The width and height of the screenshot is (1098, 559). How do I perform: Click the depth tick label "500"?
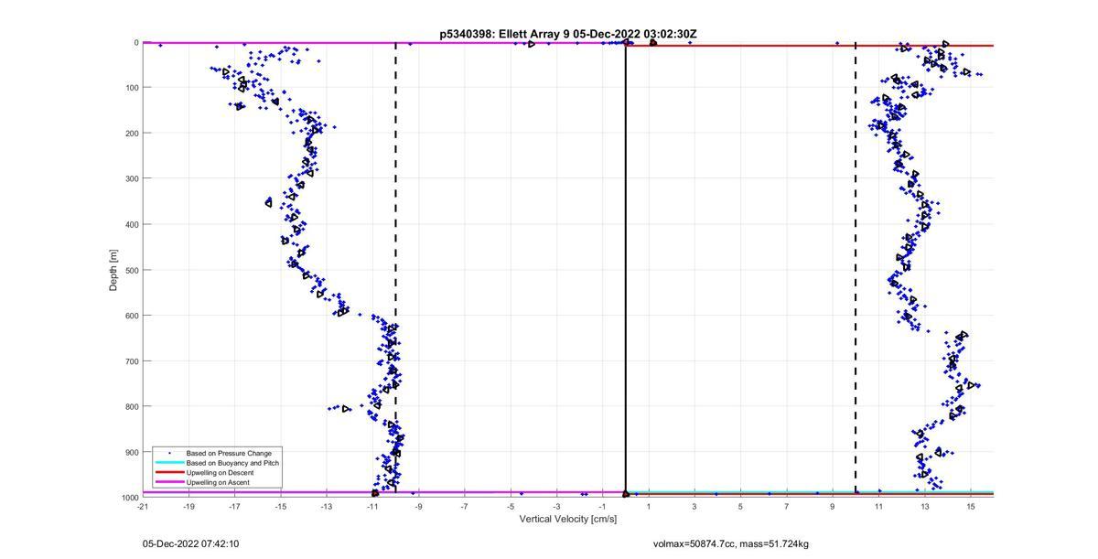point(132,270)
